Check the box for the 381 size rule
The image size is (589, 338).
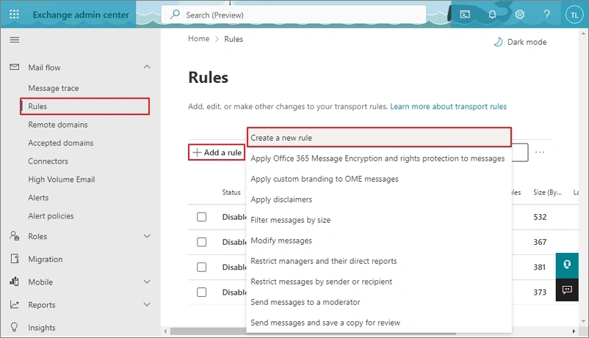click(202, 267)
